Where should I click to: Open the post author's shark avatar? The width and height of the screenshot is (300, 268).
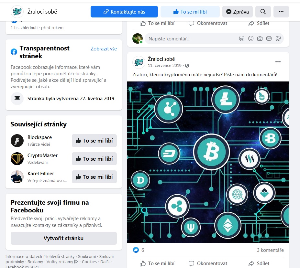click(x=139, y=62)
